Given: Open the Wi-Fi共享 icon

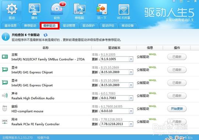Looking at the screenshot, I should pos(123,11).
